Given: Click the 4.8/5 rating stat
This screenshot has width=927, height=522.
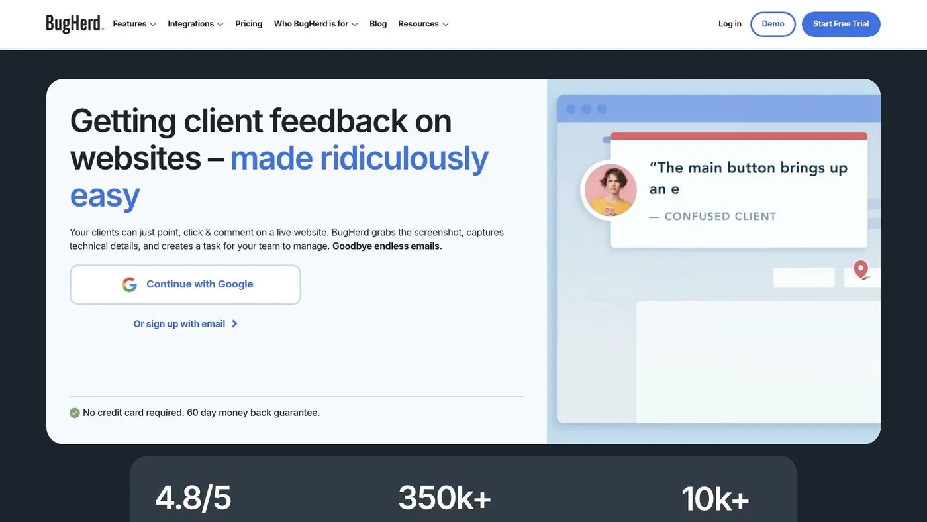Looking at the screenshot, I should 193,498.
